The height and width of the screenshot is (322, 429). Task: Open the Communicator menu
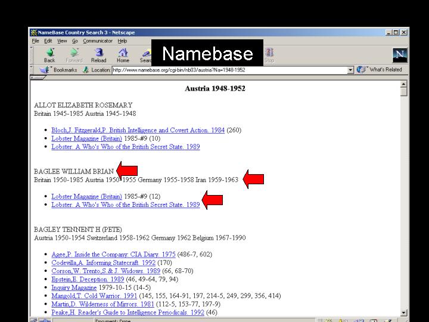(x=98, y=41)
